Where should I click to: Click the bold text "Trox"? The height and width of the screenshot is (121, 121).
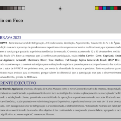tap(51, 60)
